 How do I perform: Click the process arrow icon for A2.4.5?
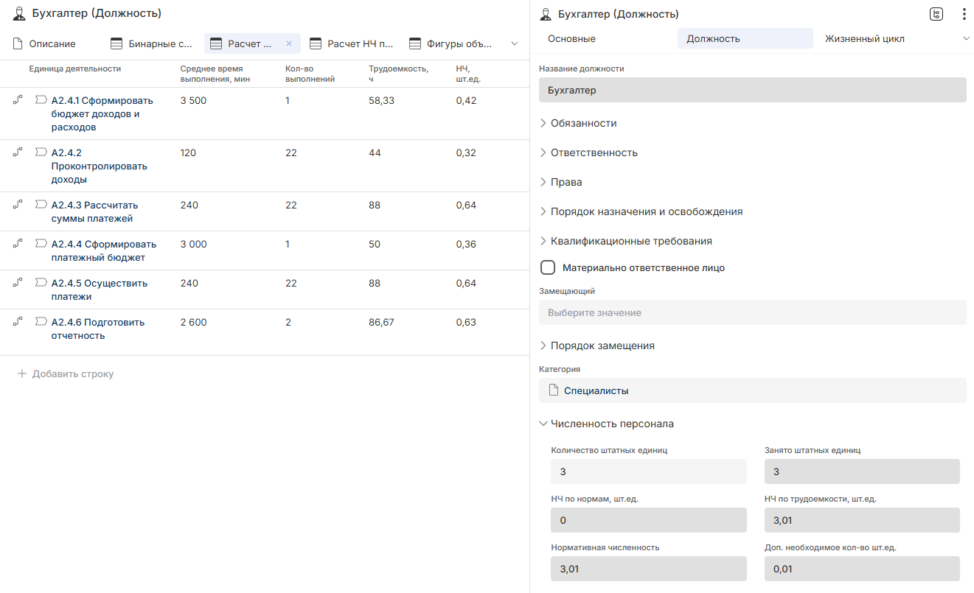point(41,283)
